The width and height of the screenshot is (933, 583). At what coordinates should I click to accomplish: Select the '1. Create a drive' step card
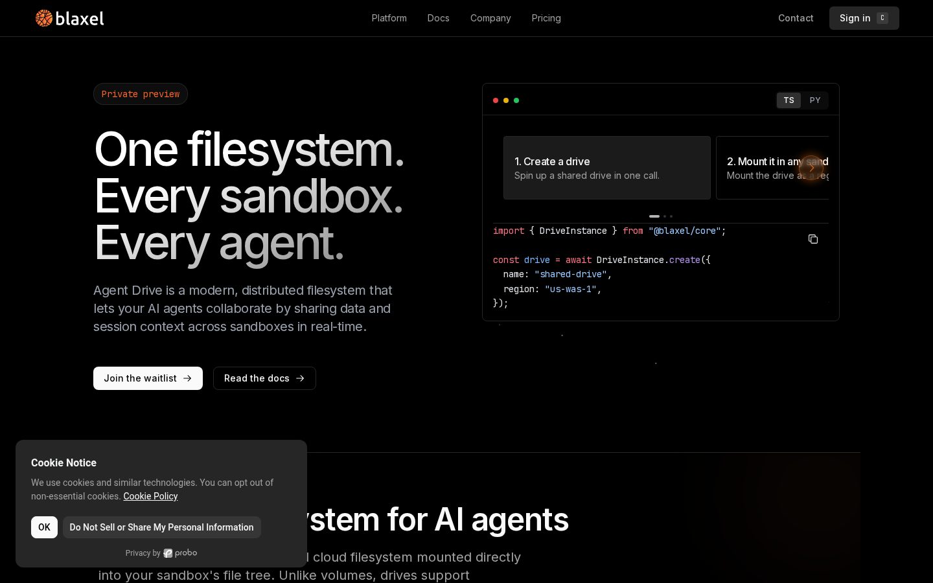(x=607, y=168)
